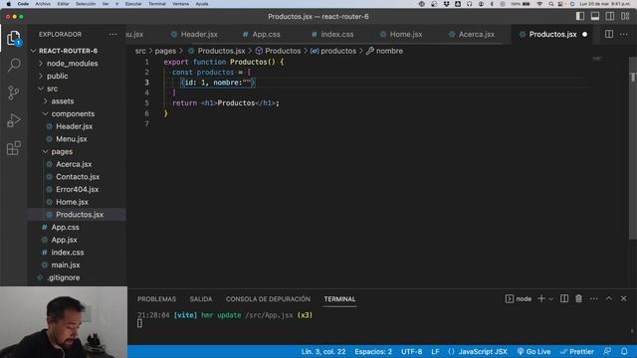Open terminal launch profile dropdown arrow

pyautogui.click(x=550, y=299)
